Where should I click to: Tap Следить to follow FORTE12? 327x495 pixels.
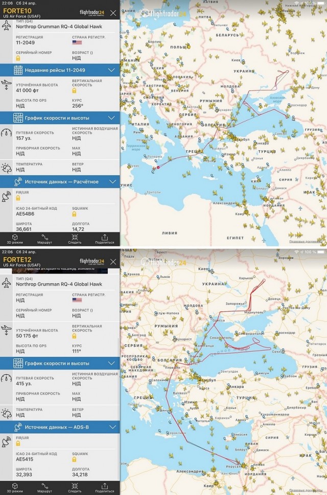[75, 488]
